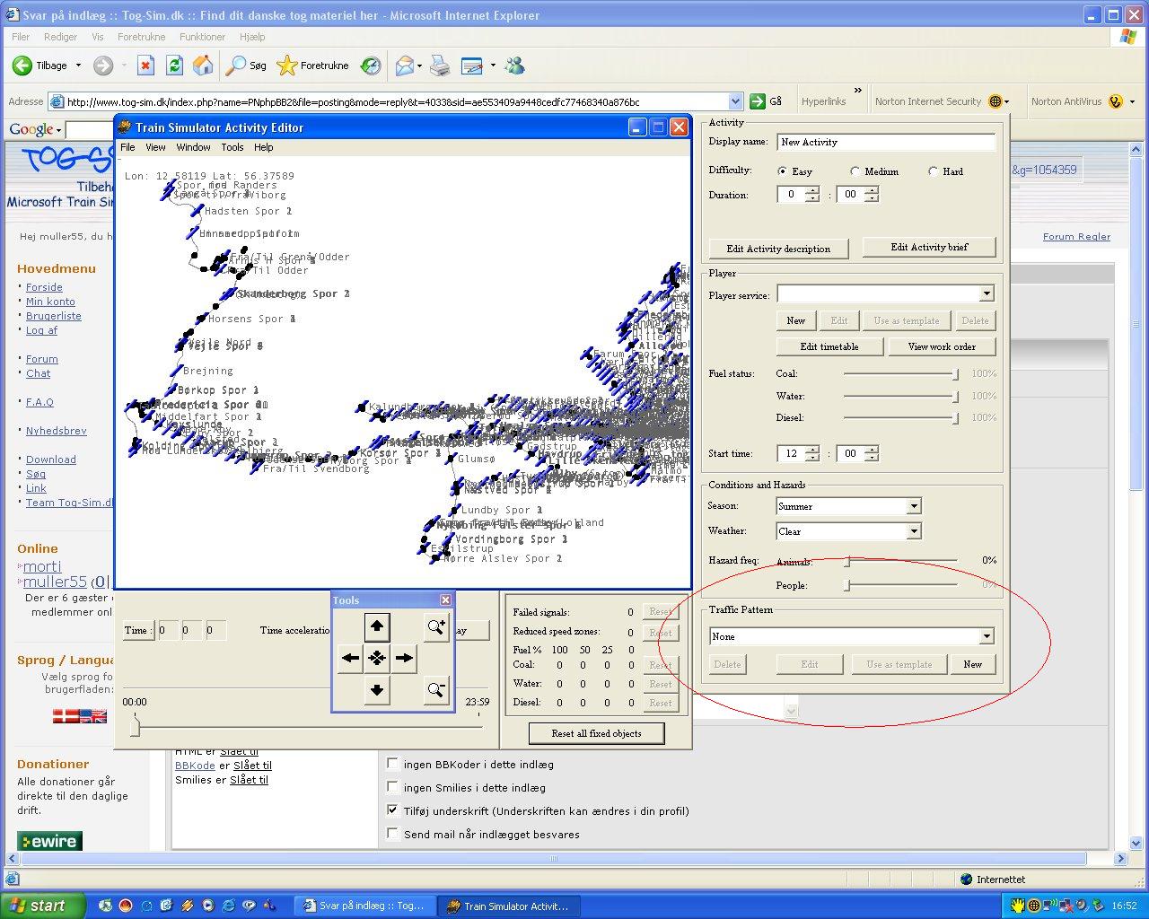Click the British flag language icon

[x=93, y=716]
